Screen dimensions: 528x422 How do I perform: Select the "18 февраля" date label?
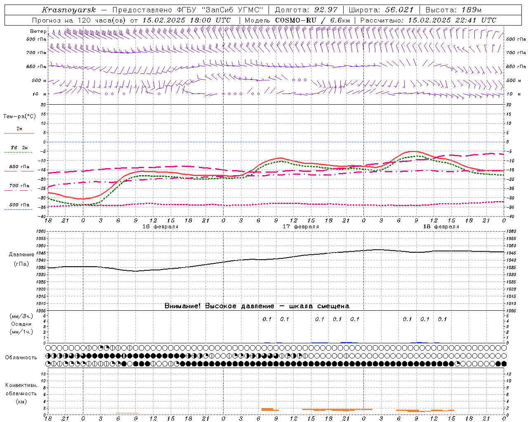tap(441, 227)
